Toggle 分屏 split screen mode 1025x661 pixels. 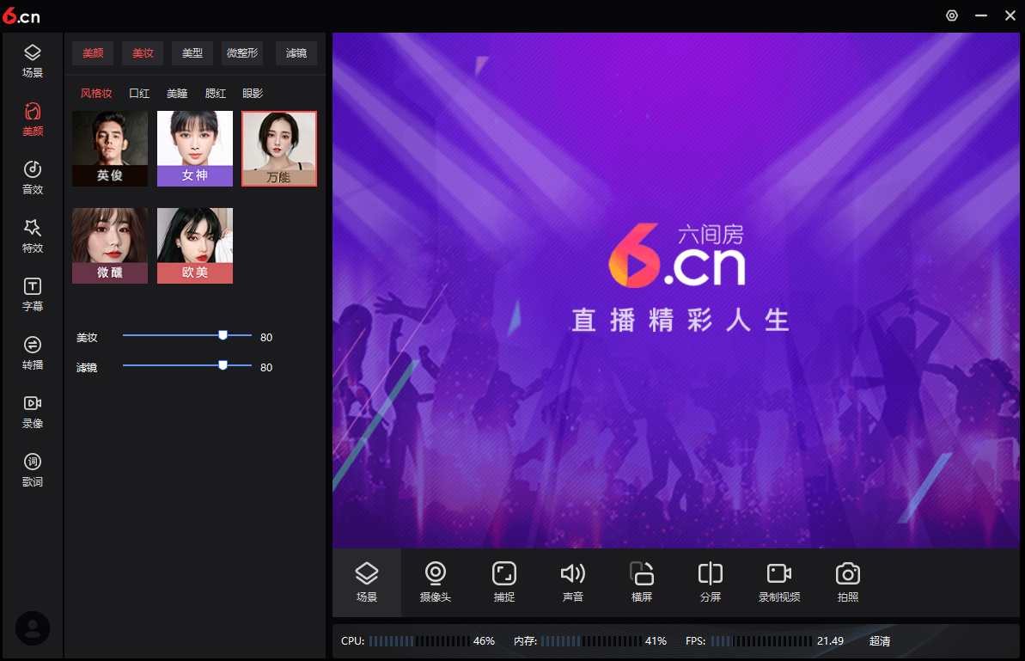click(x=711, y=582)
